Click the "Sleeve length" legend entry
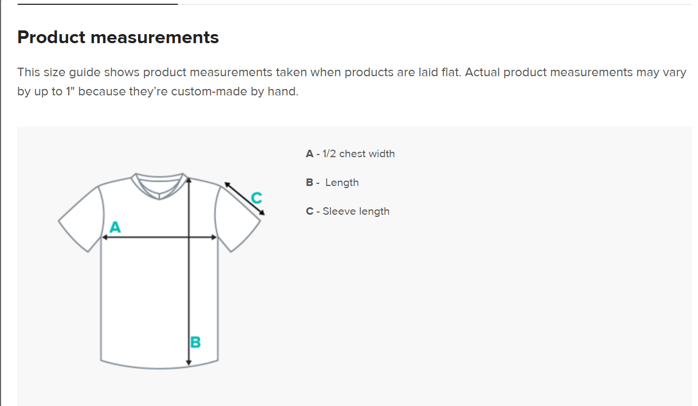The height and width of the screenshot is (406, 698). [x=356, y=212]
